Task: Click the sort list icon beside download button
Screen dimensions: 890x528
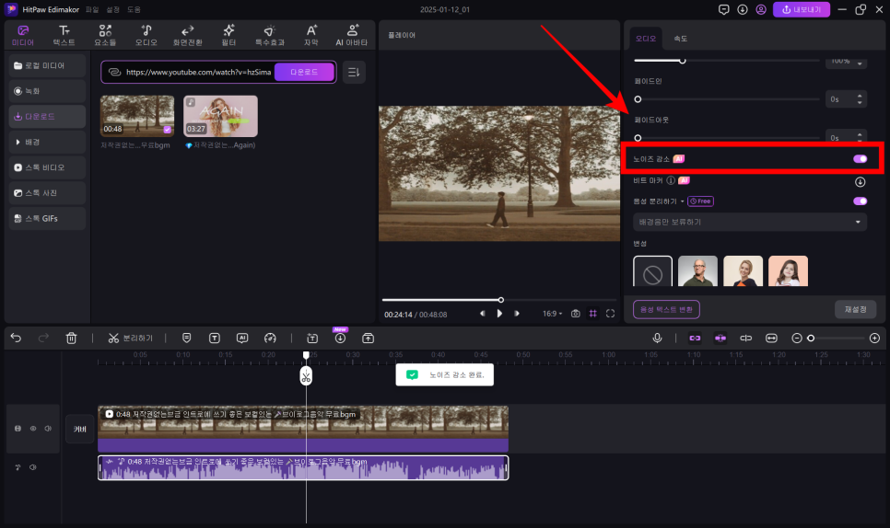Action: pyautogui.click(x=354, y=72)
